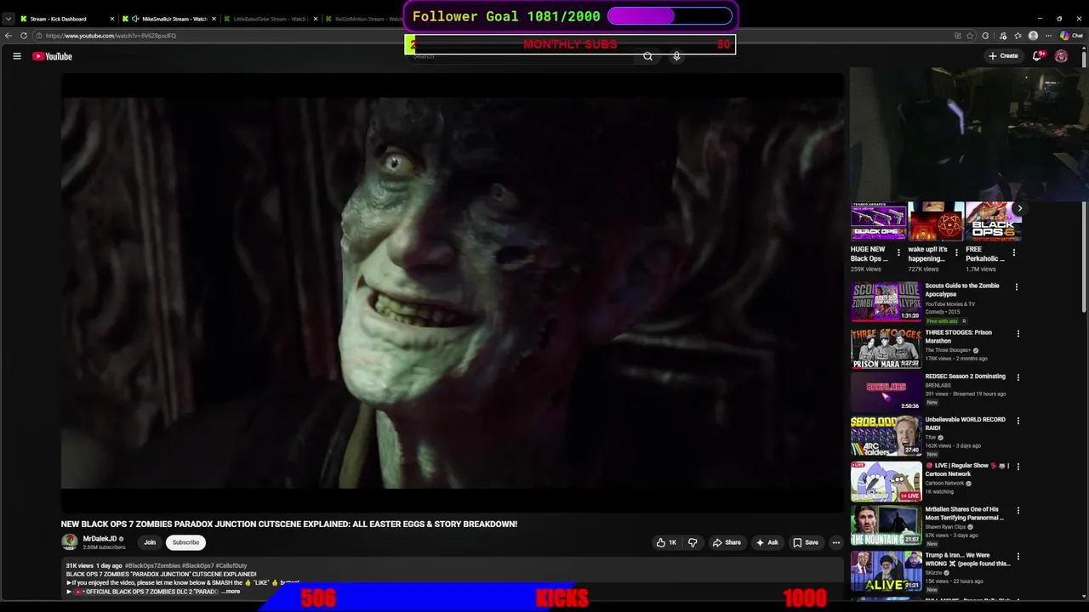The image size is (1089, 612).
Task: Open the YouTube hamburger guide menu
Action: [x=16, y=56]
